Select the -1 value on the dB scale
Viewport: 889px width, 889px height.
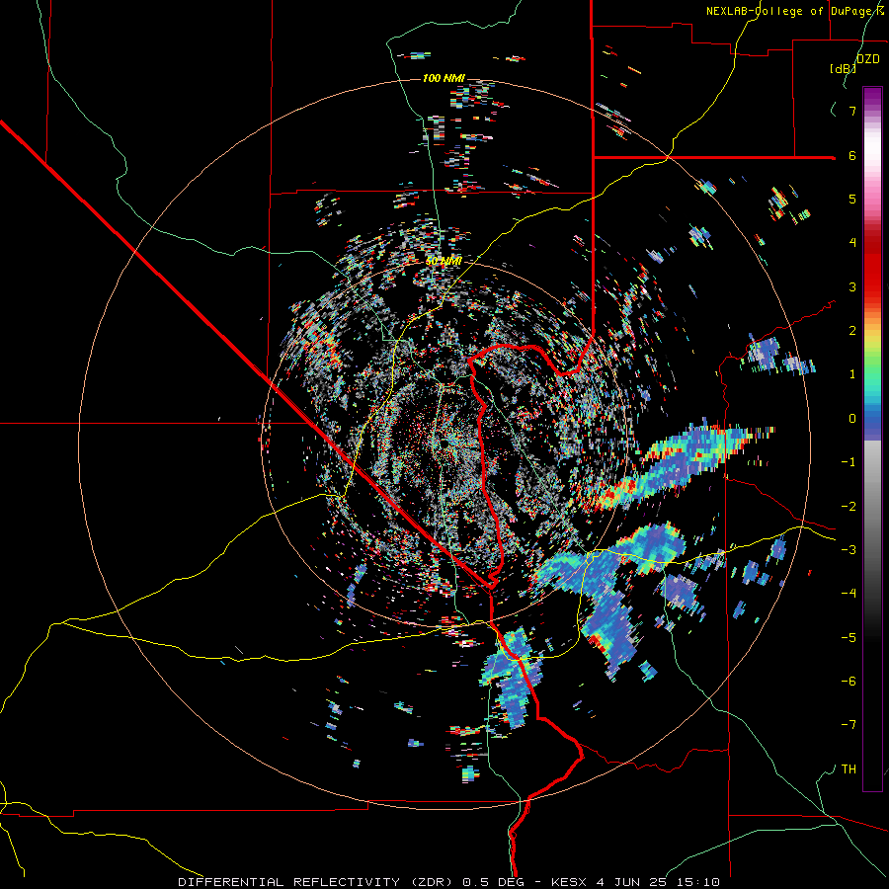click(849, 462)
